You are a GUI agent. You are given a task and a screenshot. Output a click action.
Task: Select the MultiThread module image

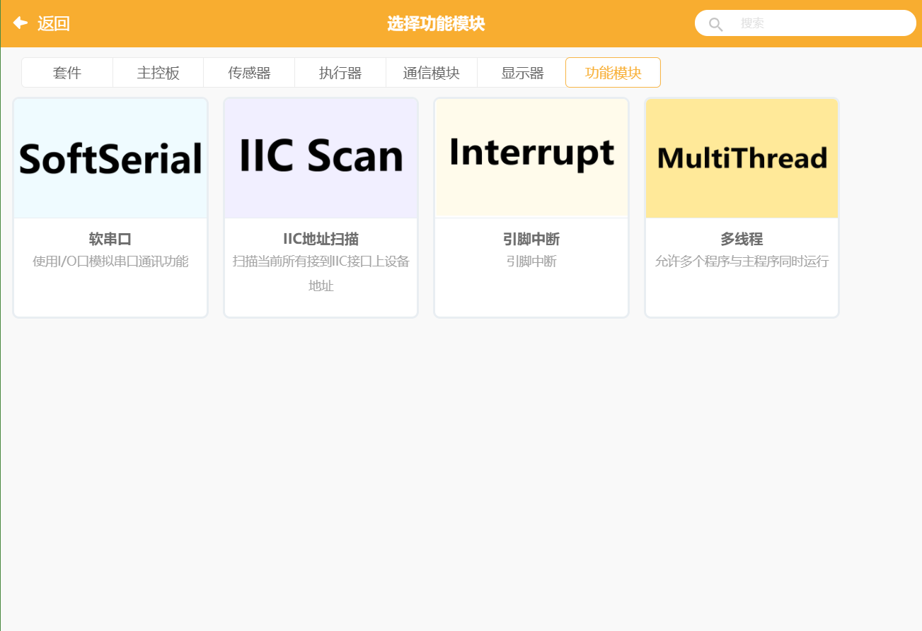pos(741,157)
